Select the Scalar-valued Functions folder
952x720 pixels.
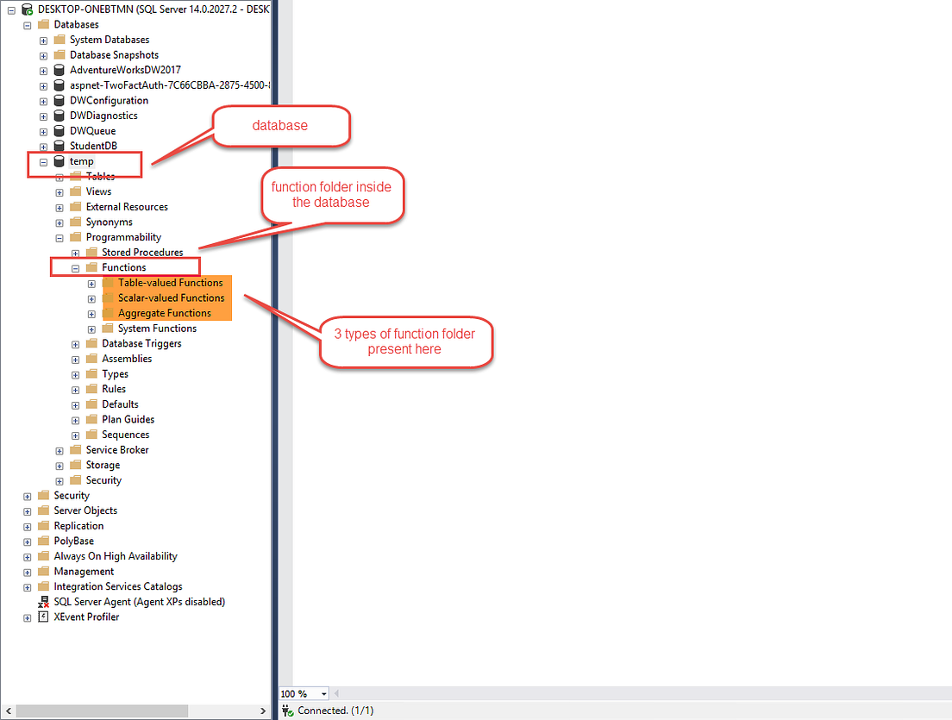pyautogui.click(x=168, y=297)
